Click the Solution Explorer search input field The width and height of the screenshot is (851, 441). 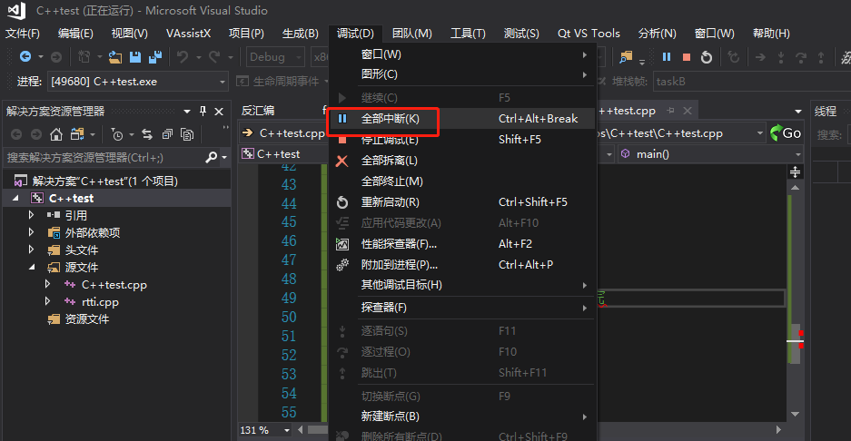tap(104, 157)
